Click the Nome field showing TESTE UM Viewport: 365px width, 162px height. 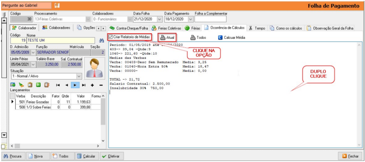(x=61, y=41)
